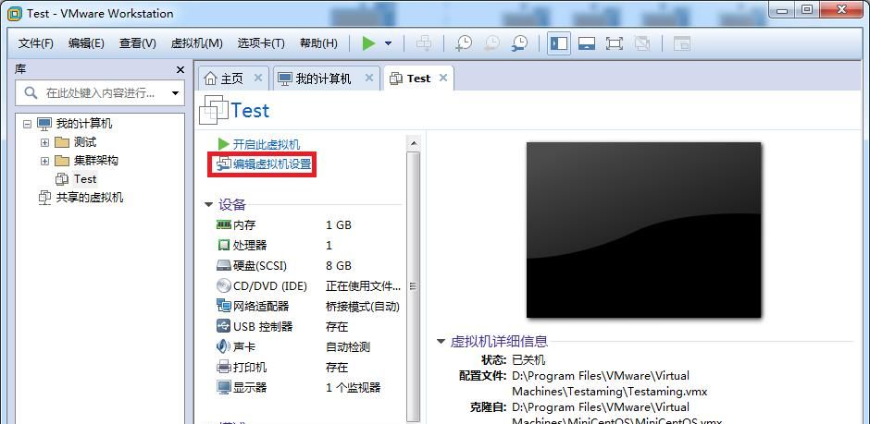Click the send Ctrl+Alt+Del toolbar icon
This screenshot has height=424, width=870.
coord(424,43)
